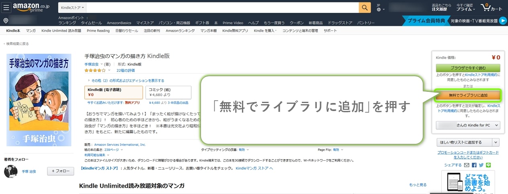Expand 利用可能な端末 list

(x=96, y=155)
